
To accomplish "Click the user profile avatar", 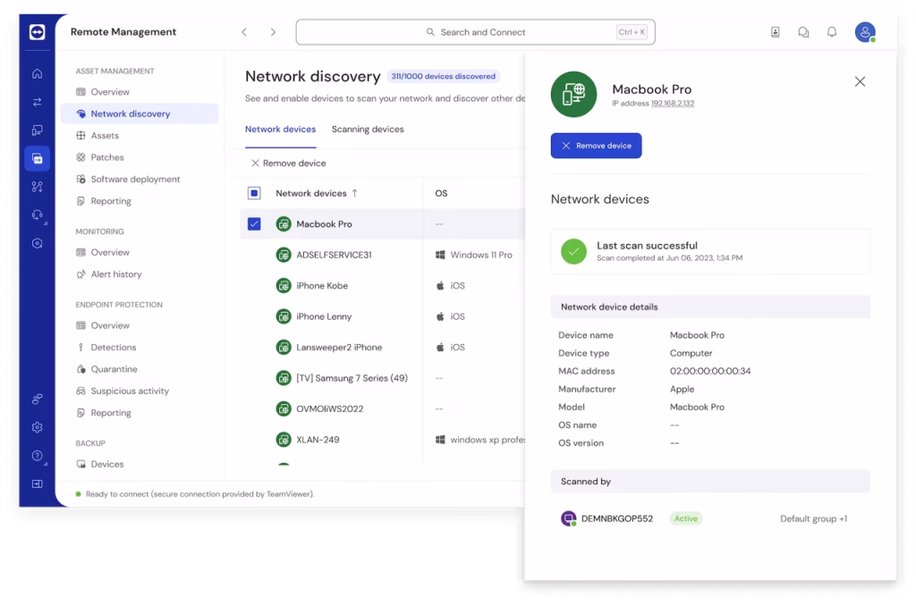I will [x=864, y=32].
